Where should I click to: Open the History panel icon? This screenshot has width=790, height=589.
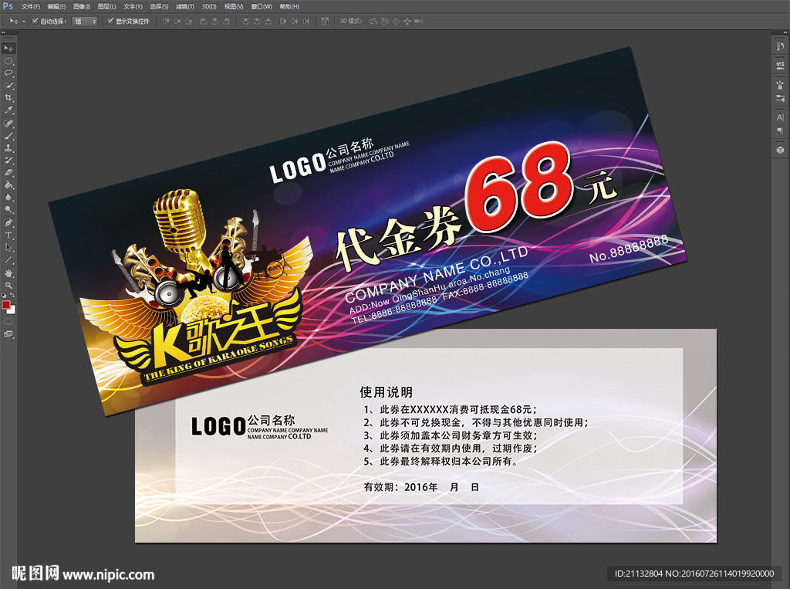[x=780, y=46]
